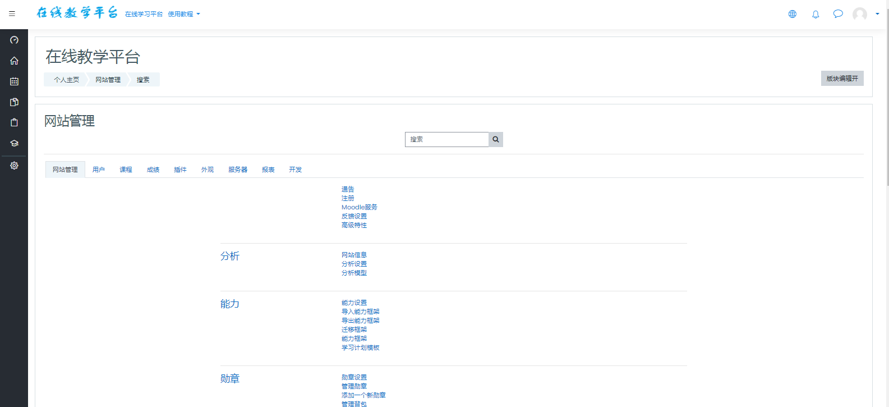The image size is (889, 407).
Task: Click the clipboard icon in the sidebar
Action: coord(14,122)
